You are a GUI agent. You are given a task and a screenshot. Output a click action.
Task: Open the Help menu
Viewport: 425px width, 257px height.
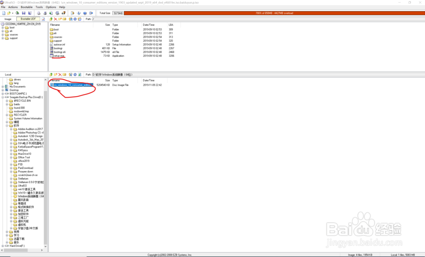pyautogui.click(x=62, y=7)
